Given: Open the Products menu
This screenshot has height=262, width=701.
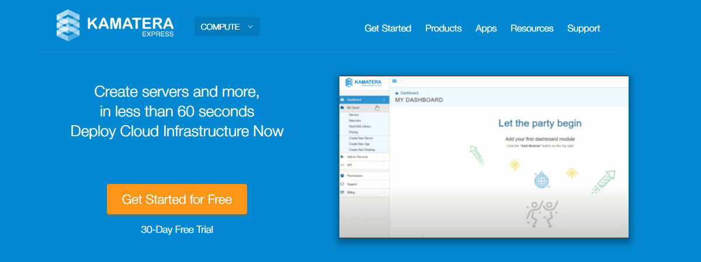Looking at the screenshot, I should click(x=443, y=28).
